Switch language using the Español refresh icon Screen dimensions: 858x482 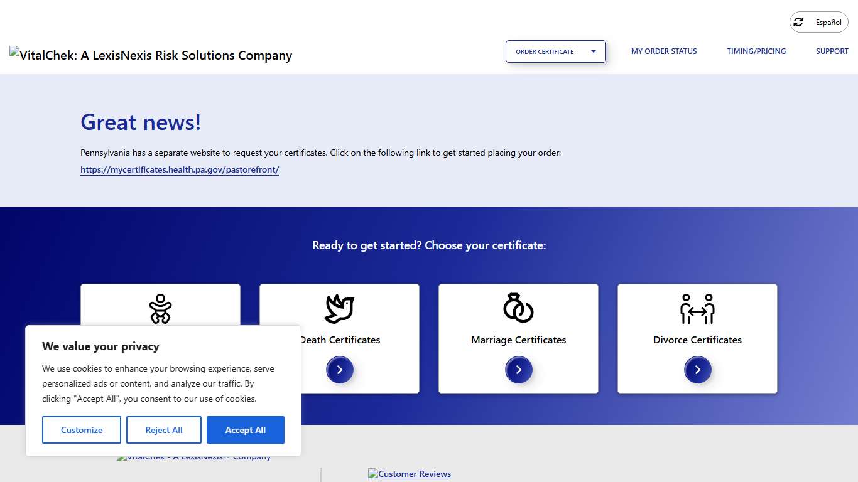[x=798, y=23]
